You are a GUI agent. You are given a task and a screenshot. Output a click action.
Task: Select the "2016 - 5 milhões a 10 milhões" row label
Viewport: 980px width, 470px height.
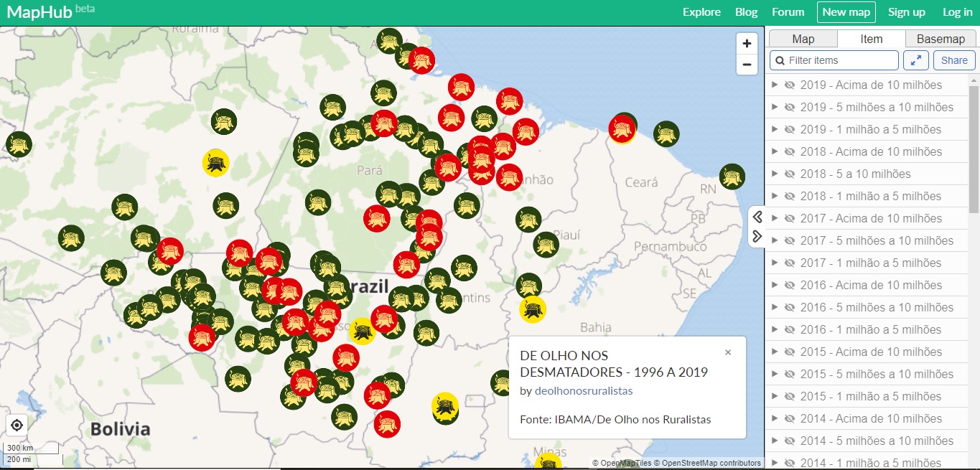click(x=877, y=307)
